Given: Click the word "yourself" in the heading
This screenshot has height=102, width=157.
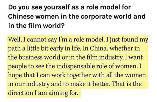Looking at the screenshot, I should point(57,7).
